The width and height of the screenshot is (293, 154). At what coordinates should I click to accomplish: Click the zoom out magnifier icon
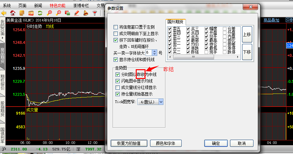tap(59, 13)
